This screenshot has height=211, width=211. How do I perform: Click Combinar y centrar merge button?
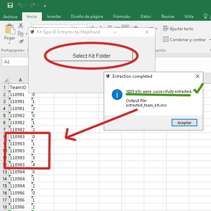pos(185,39)
